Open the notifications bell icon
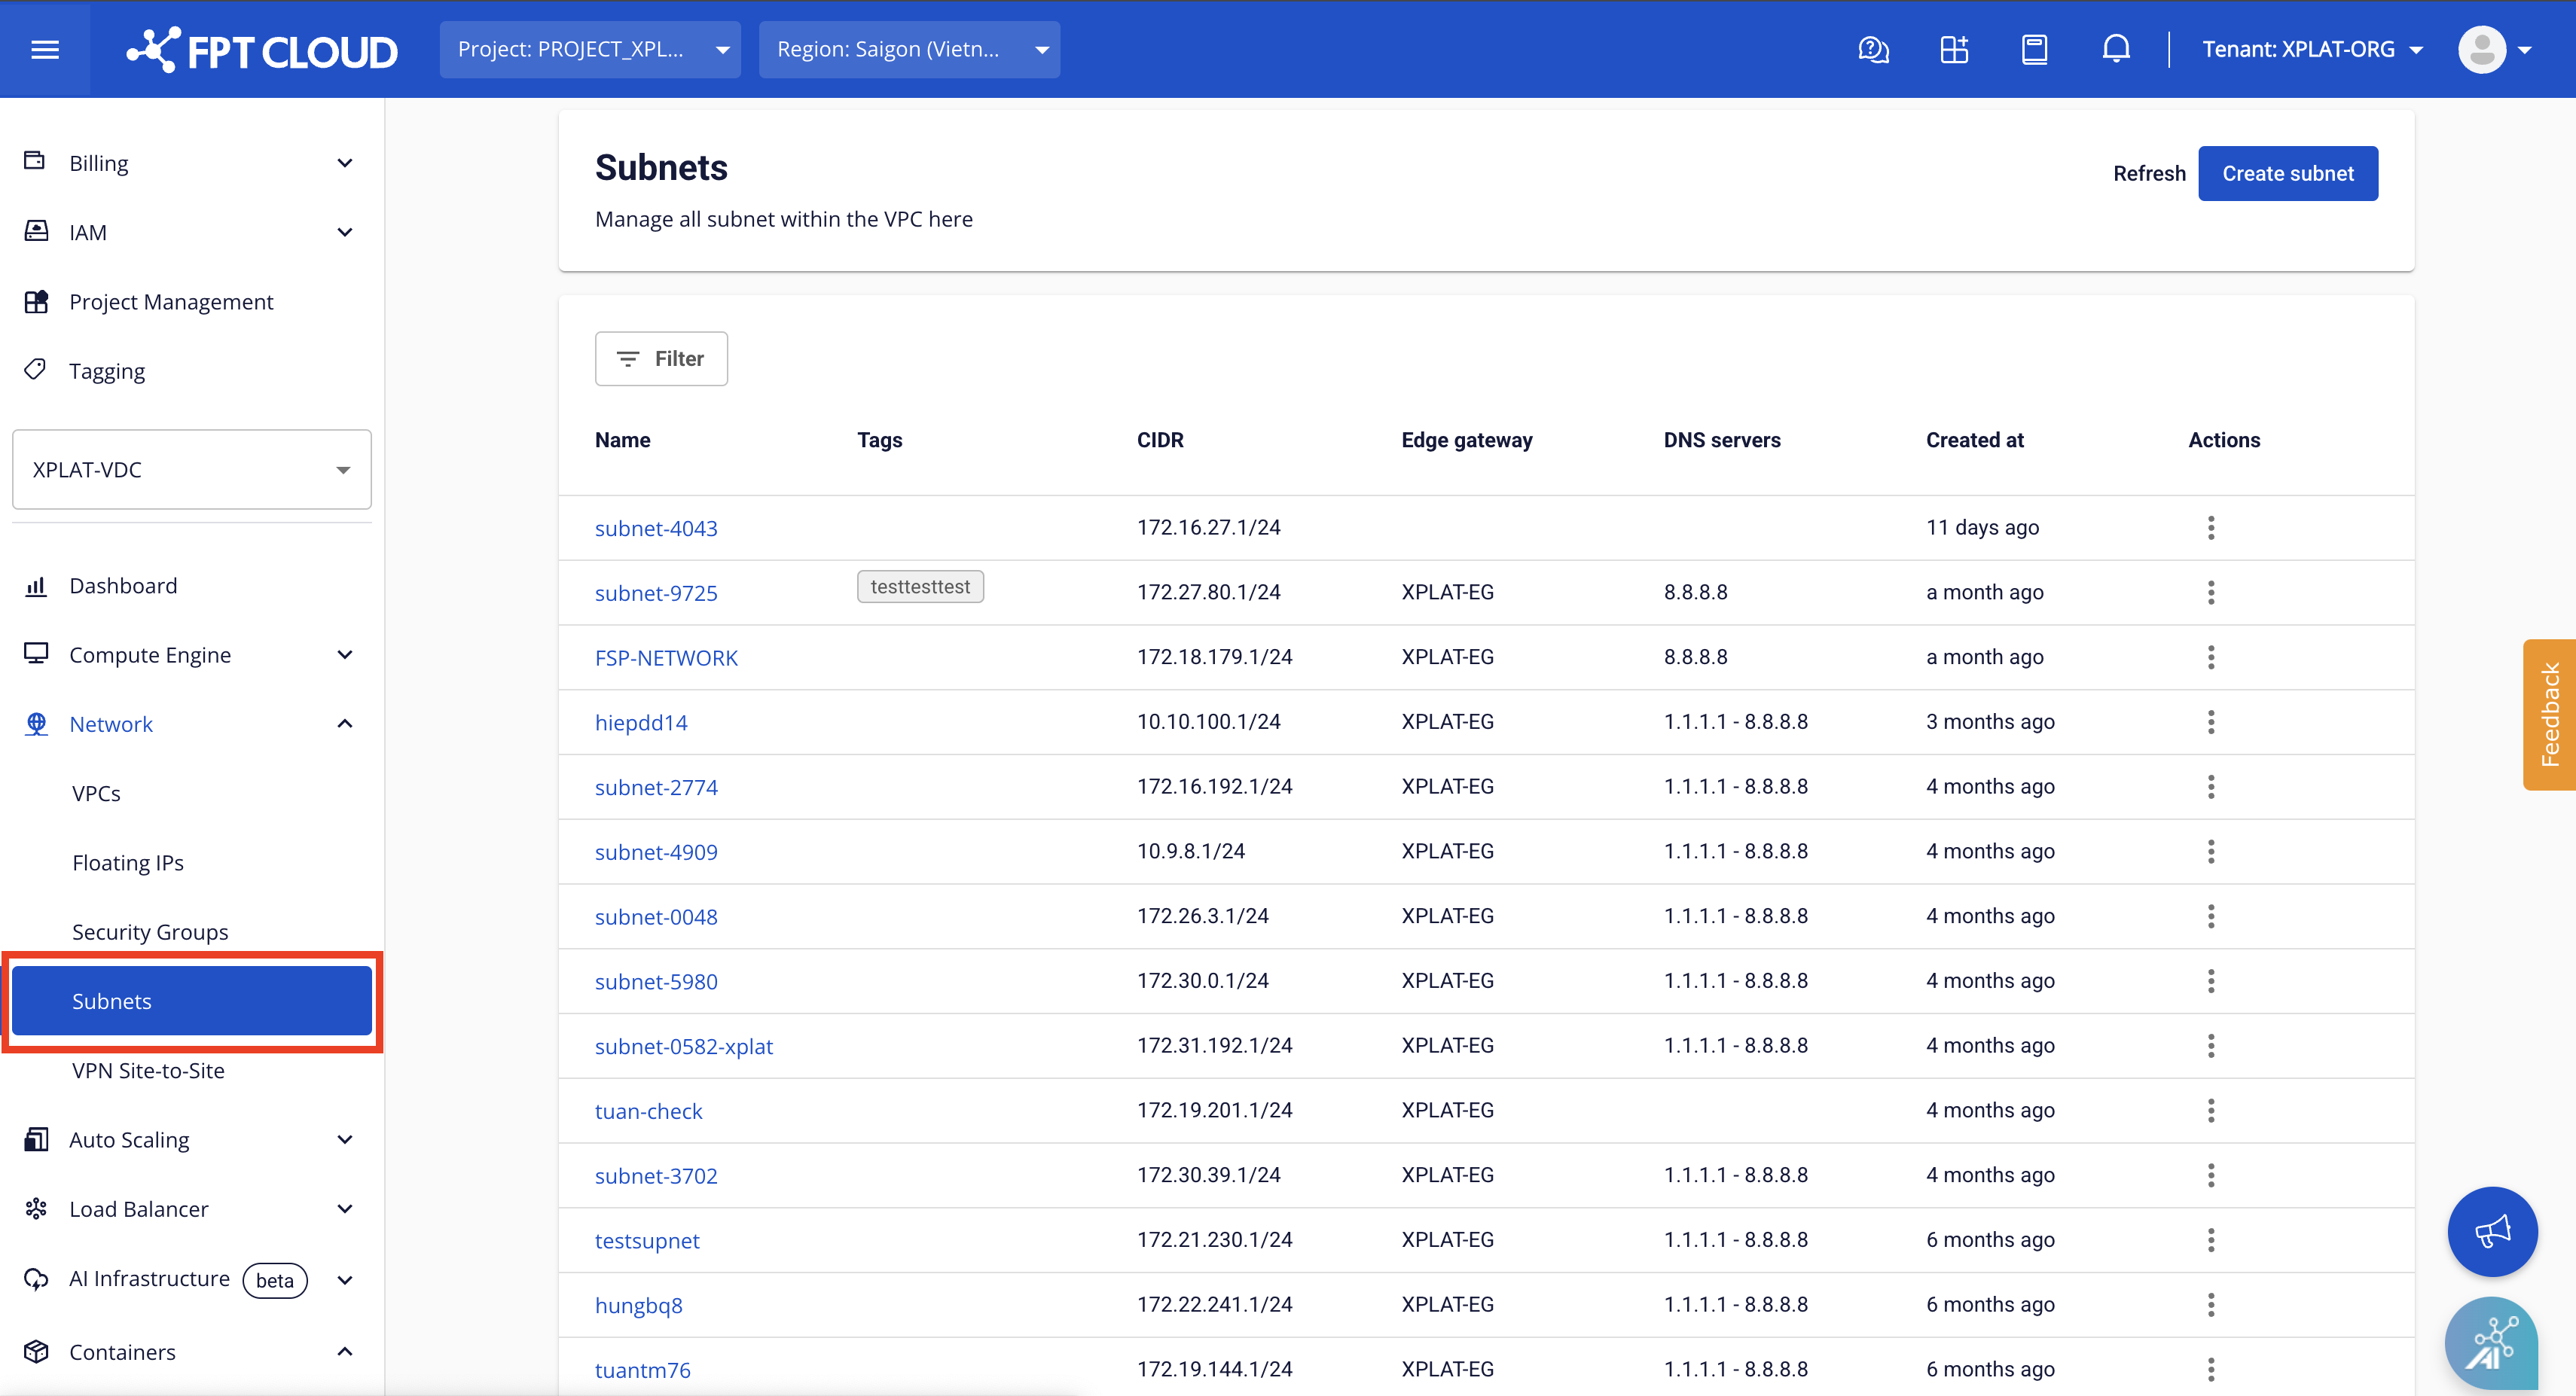Viewport: 2576px width, 1396px height. [x=2115, y=49]
